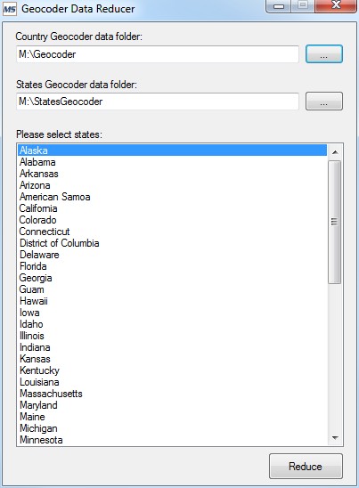
Task: Click the states list scrollbar thumb
Action: pyautogui.click(x=335, y=222)
